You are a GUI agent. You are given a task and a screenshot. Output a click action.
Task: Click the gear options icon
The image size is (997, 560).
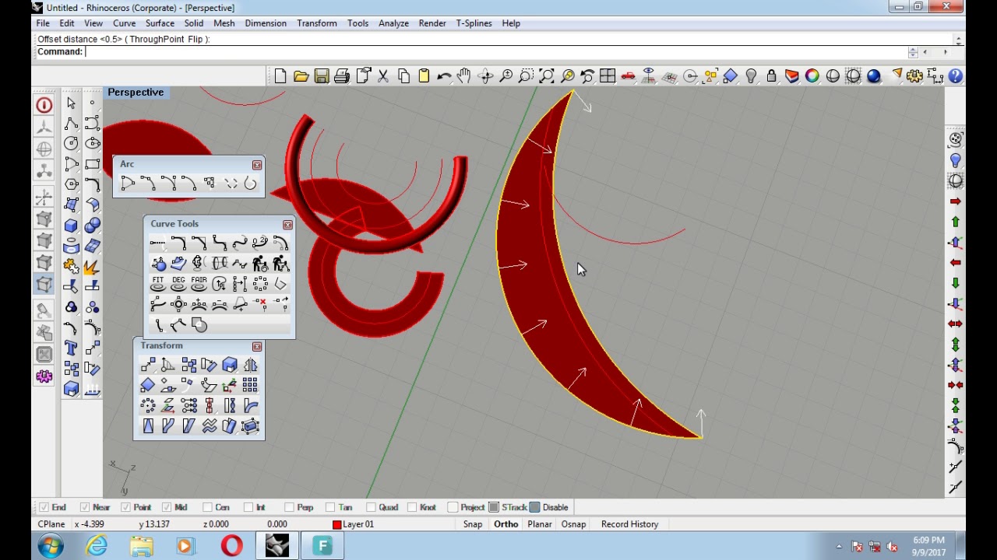click(x=914, y=76)
